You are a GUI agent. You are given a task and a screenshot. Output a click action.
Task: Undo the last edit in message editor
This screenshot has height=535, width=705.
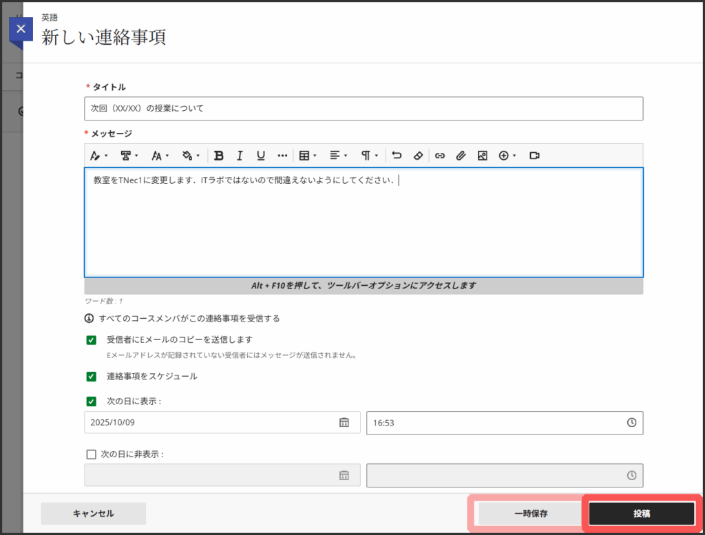coord(397,156)
